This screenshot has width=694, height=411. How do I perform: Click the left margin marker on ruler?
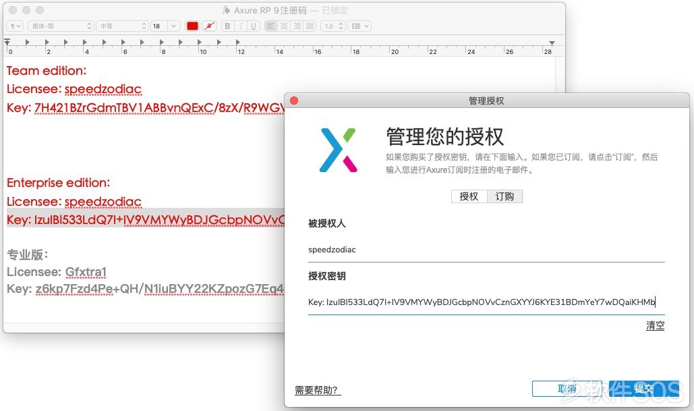point(7,42)
